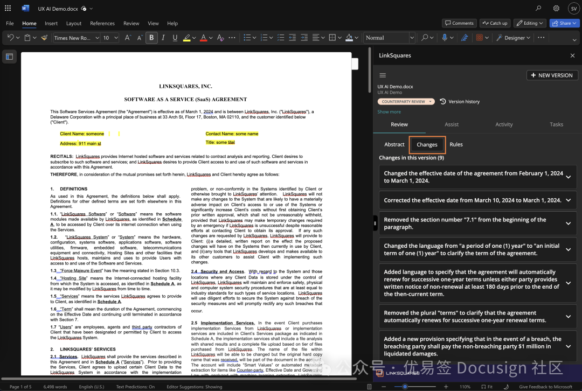Screen dimensions: 582x391
Task: Open the Comments button
Action: (x=459, y=23)
